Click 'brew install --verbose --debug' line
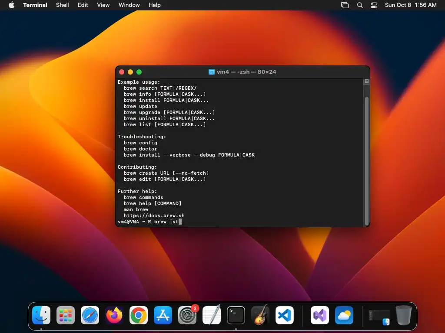This screenshot has width=445, height=333. 189,155
